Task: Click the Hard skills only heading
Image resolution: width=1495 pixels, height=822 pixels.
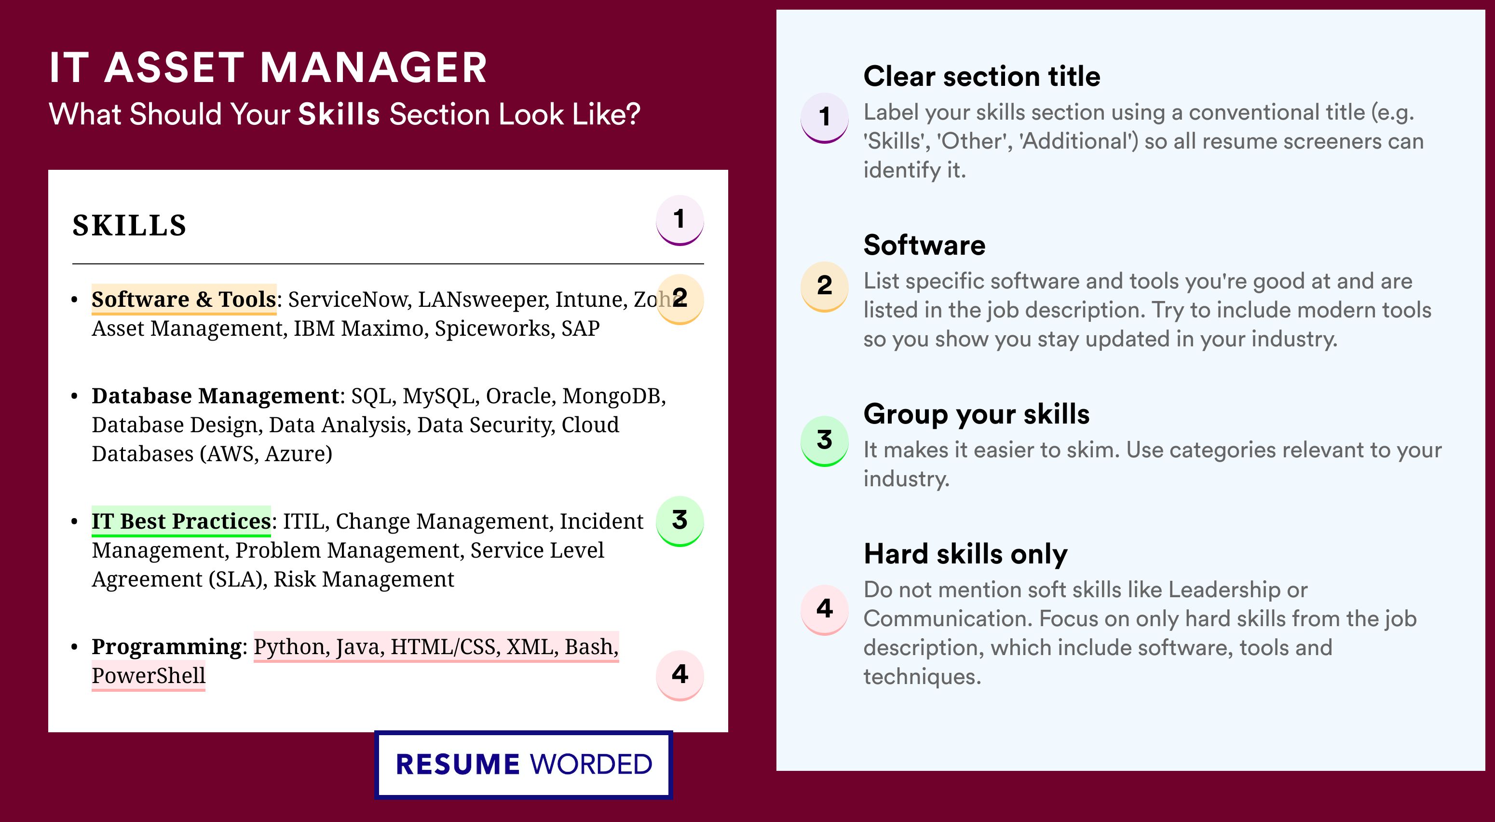Action: (x=965, y=554)
